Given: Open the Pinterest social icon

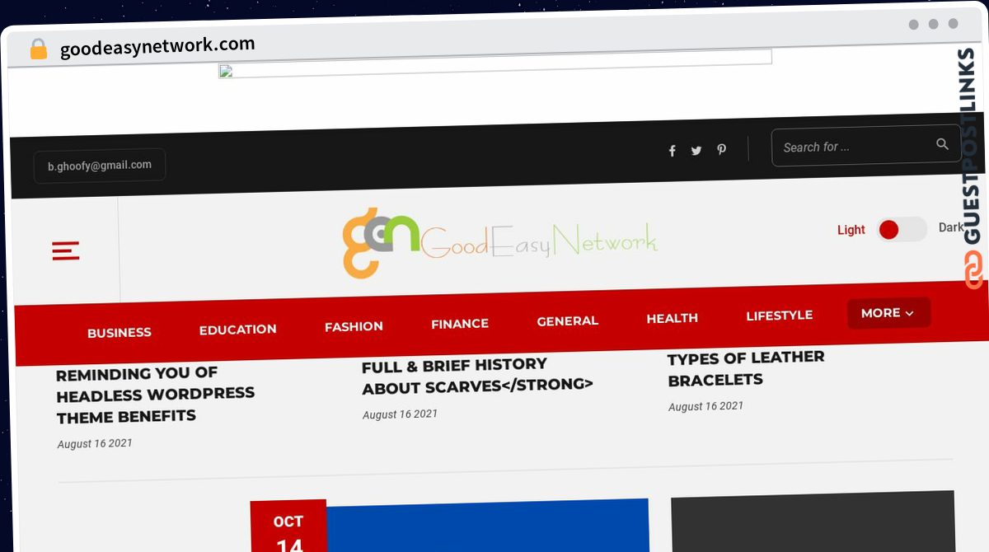Looking at the screenshot, I should coord(721,149).
